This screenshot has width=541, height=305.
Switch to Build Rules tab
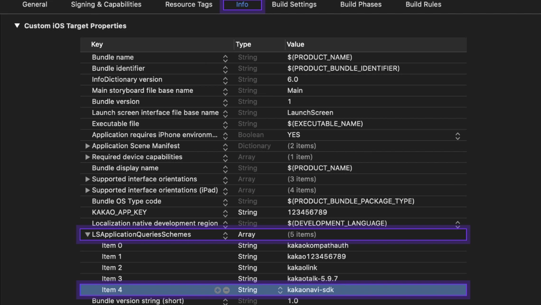pyautogui.click(x=423, y=4)
